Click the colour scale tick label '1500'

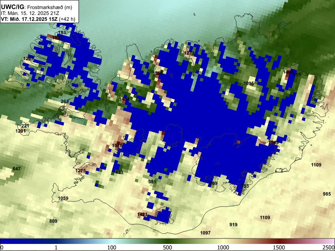pyautogui.click(x=279, y=247)
